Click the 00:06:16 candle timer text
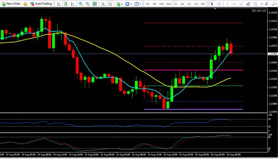 [x=259, y=11]
